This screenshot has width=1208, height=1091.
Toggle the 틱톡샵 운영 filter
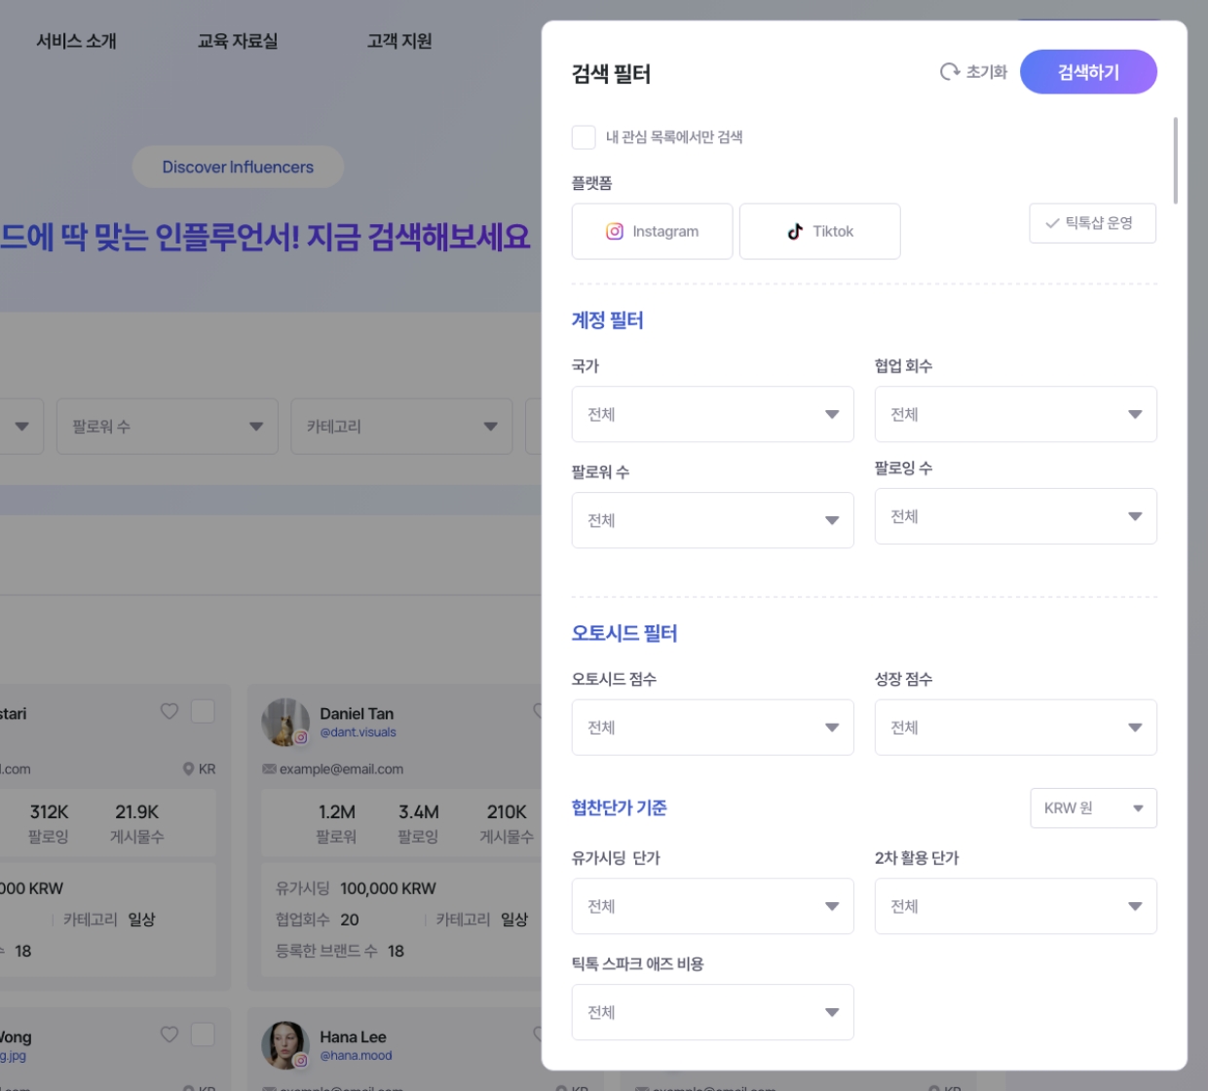point(1092,223)
